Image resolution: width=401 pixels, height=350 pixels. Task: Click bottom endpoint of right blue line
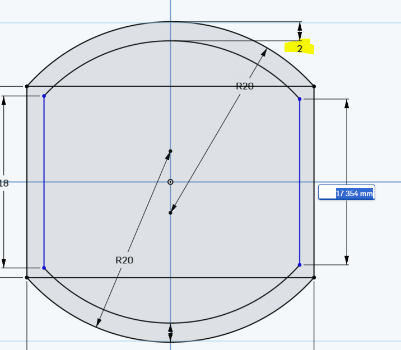(300, 264)
